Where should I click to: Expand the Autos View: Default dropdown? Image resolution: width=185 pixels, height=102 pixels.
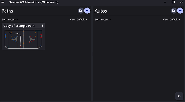(x=172, y=19)
